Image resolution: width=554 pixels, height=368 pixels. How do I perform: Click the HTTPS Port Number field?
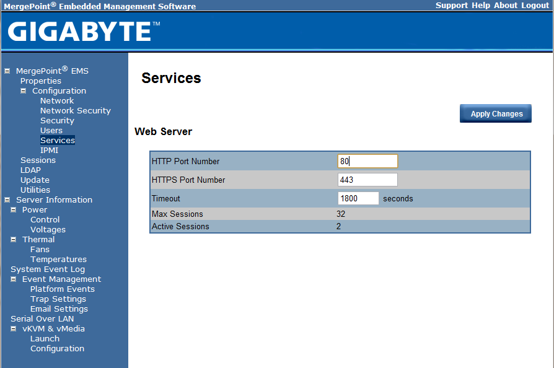(367, 180)
